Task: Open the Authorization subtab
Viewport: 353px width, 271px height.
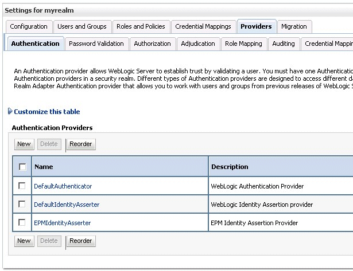Action: click(x=152, y=44)
